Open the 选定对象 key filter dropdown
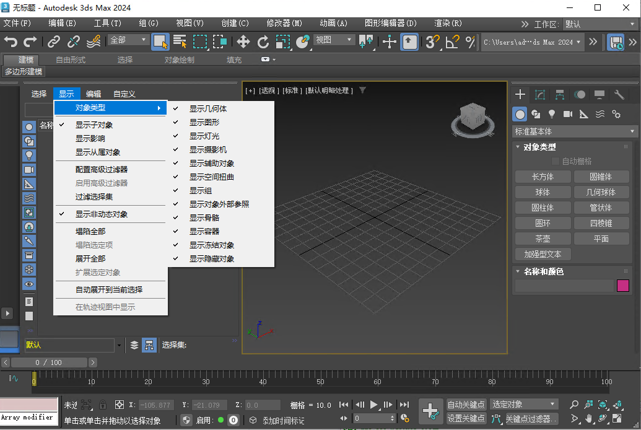Viewport: 641px width, 430px height. 523,403
